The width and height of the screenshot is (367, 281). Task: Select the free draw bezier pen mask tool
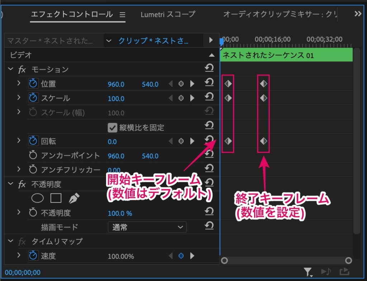pyautogui.click(x=74, y=198)
